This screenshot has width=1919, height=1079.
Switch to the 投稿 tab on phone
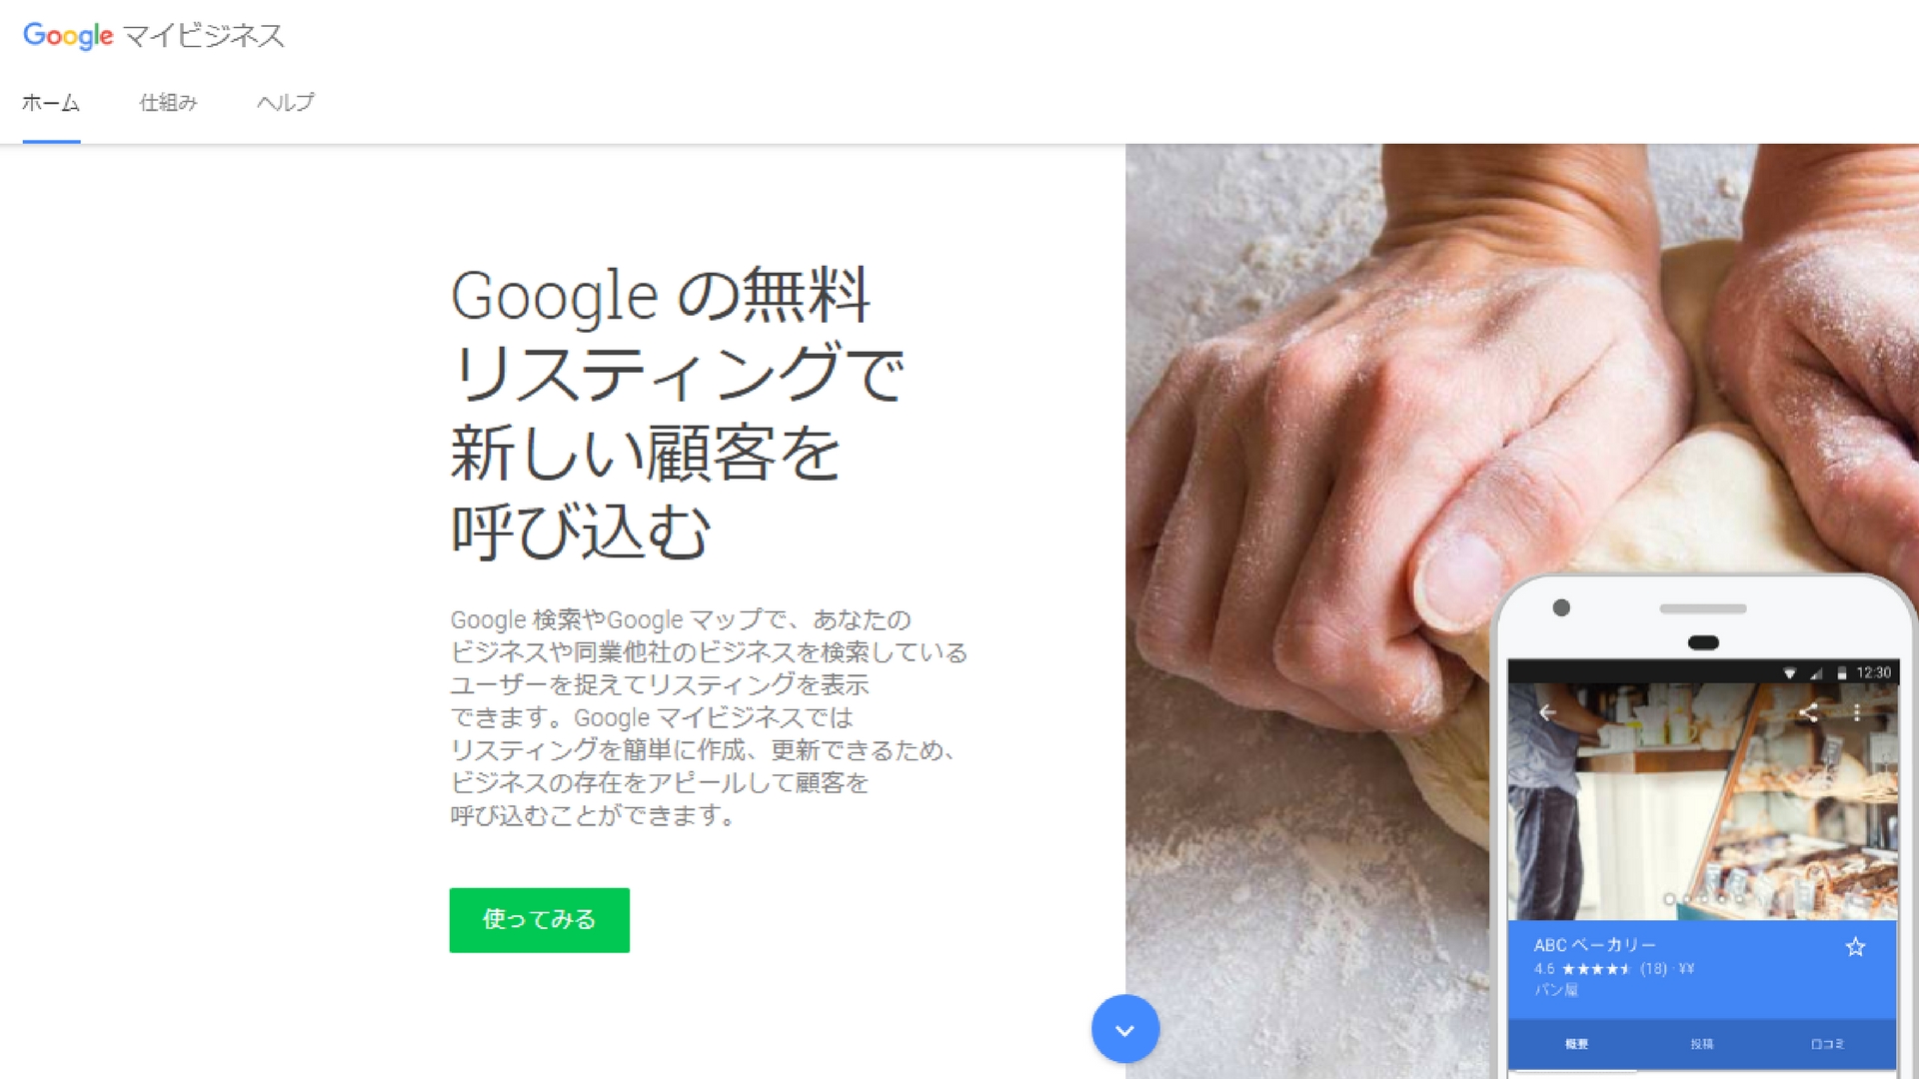pos(1701,1044)
